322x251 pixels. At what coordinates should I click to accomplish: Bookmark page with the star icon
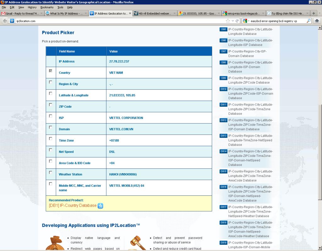[228, 21]
